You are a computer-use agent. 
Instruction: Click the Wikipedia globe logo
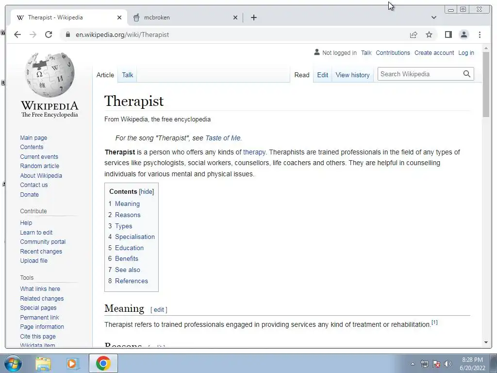coord(50,75)
